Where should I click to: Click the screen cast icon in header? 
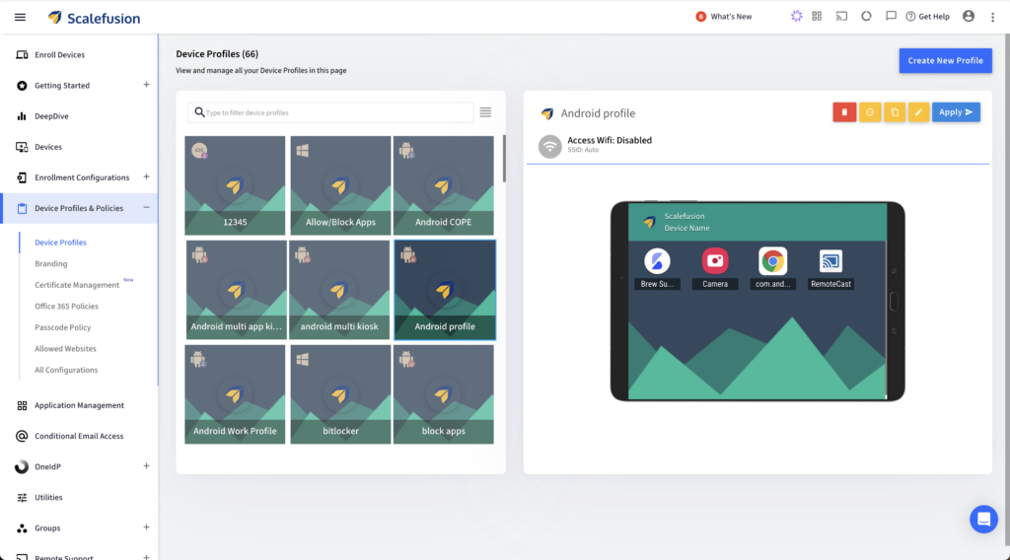841,16
